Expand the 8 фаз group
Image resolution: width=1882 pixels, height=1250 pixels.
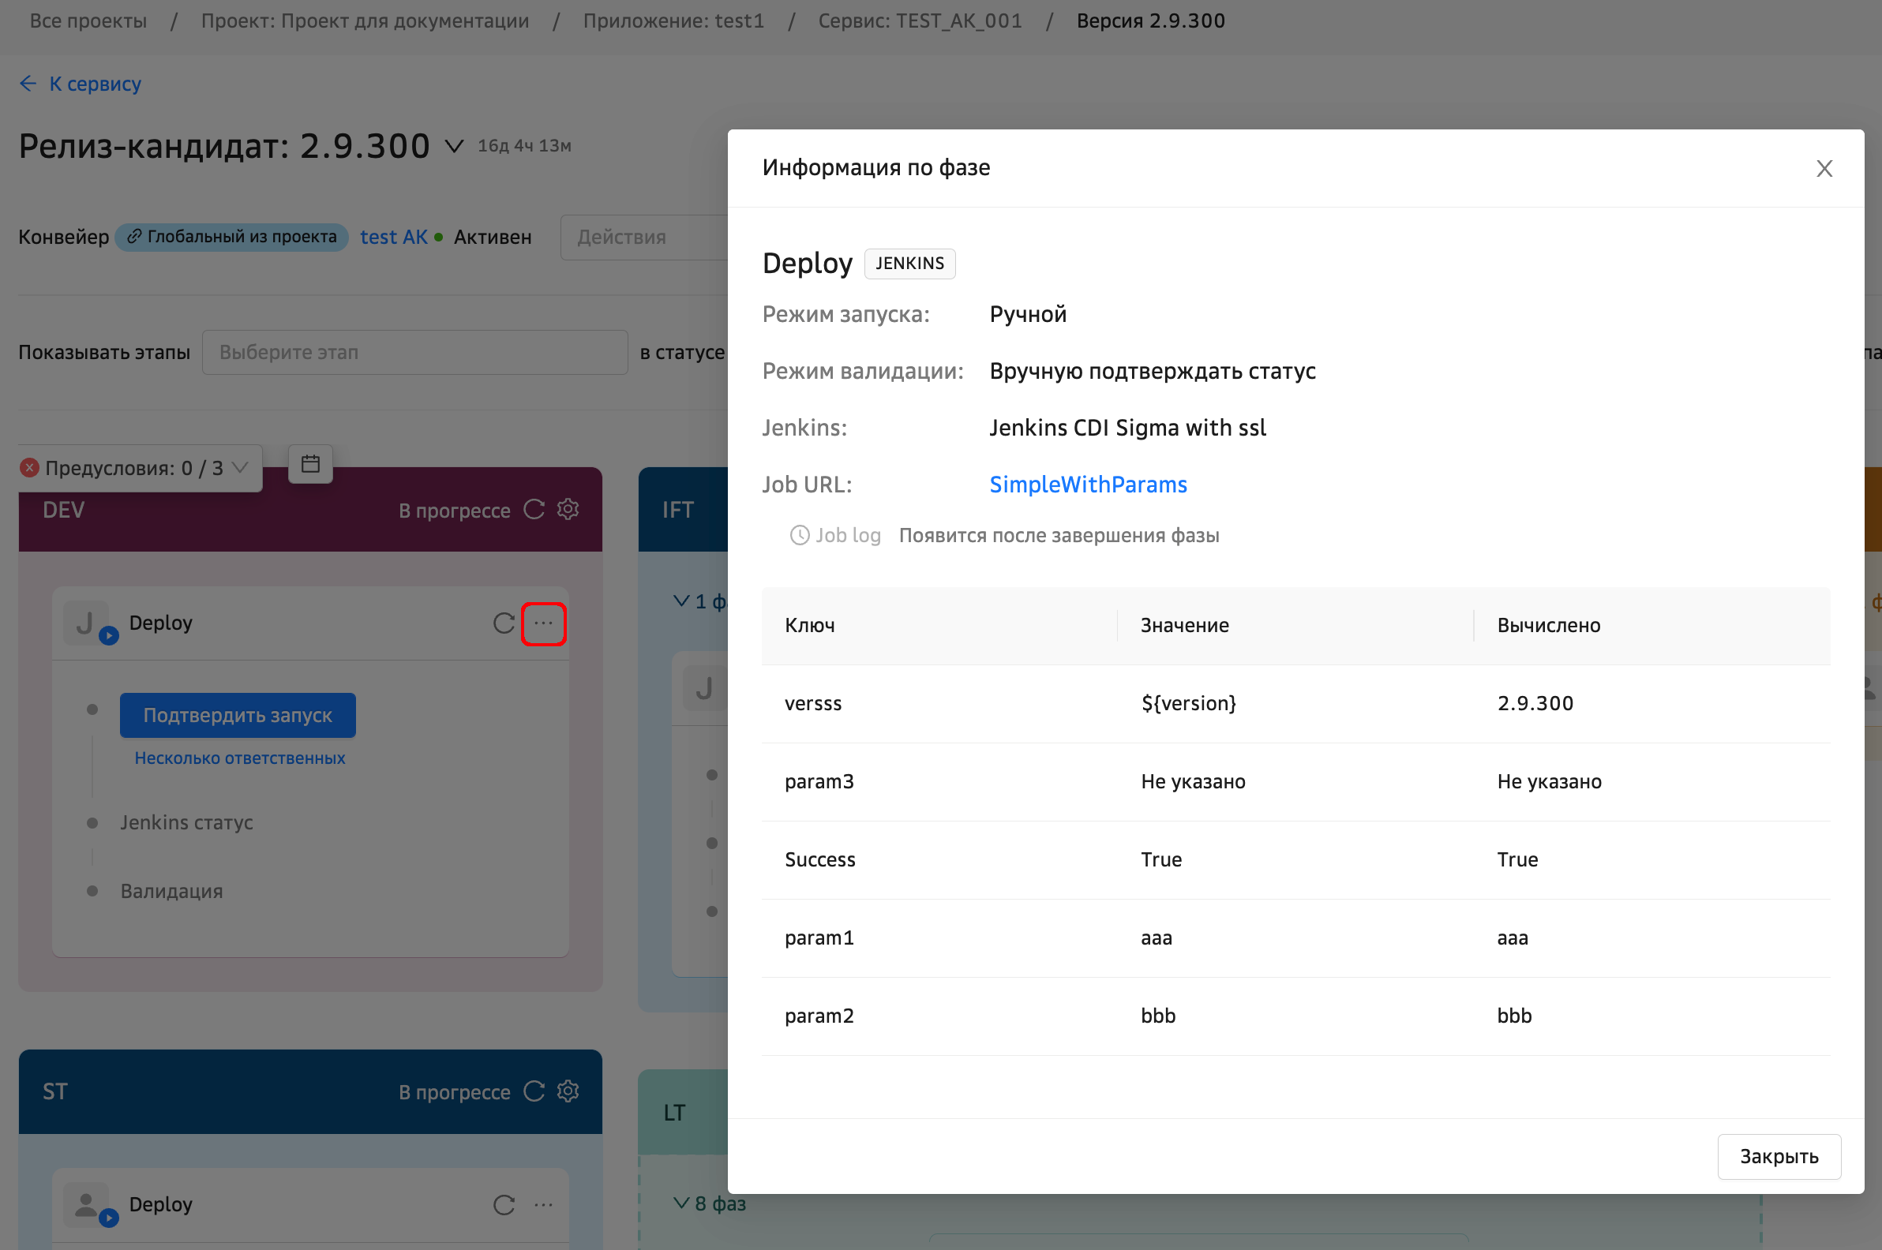tap(710, 1203)
